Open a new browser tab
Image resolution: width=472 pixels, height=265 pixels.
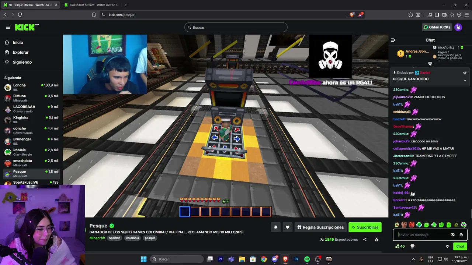click(126, 5)
